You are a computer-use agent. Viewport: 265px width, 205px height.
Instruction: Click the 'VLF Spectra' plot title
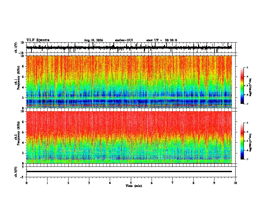coord(38,40)
